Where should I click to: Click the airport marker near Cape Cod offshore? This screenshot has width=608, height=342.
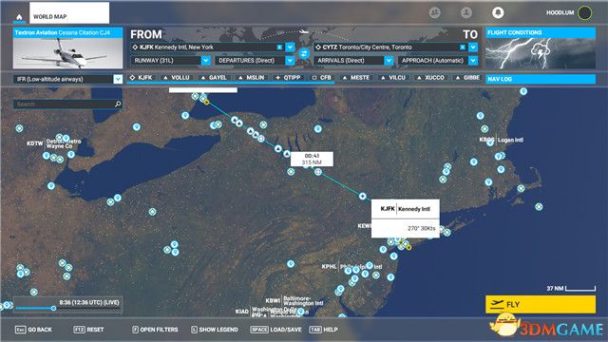[539, 207]
